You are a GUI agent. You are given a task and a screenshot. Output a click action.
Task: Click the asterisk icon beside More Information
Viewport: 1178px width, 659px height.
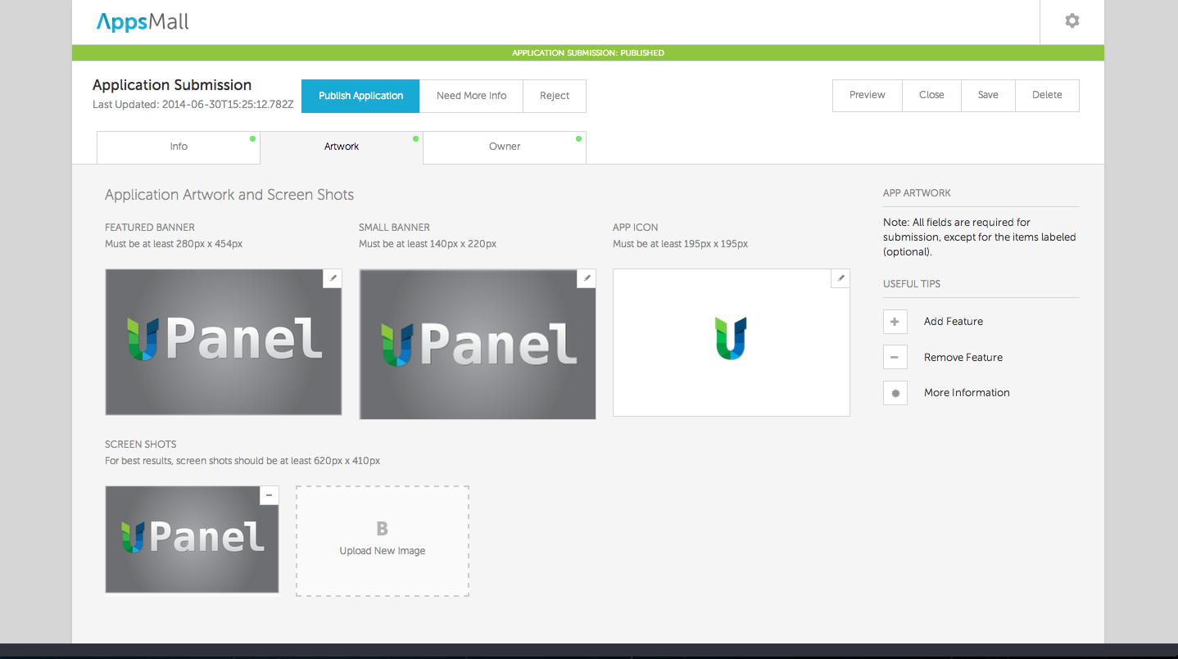coord(895,393)
